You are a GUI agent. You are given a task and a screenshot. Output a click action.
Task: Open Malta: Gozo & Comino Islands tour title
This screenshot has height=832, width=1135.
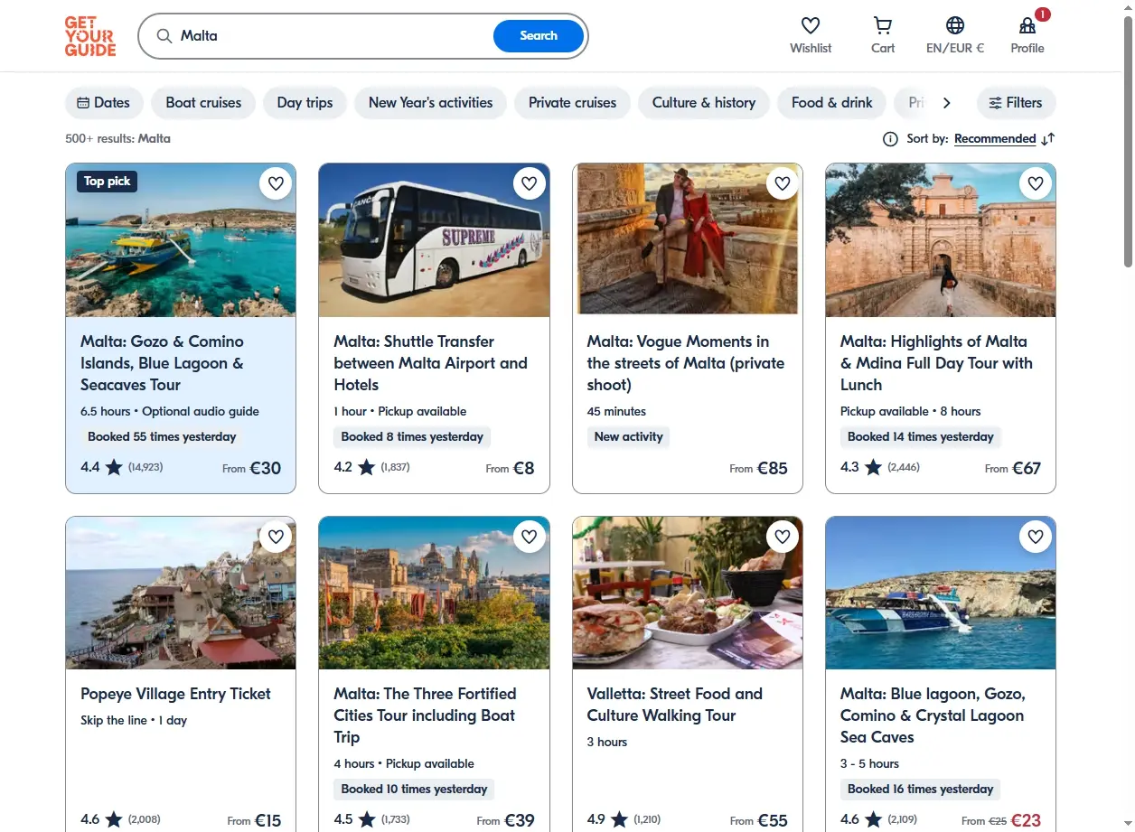[x=163, y=363]
